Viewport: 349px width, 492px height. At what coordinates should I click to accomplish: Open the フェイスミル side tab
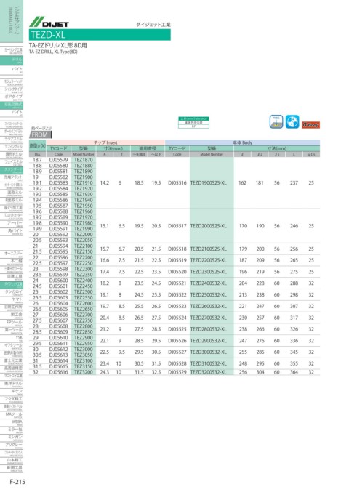[12, 163]
